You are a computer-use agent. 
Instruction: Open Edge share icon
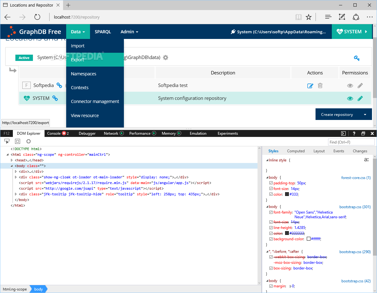click(356, 17)
